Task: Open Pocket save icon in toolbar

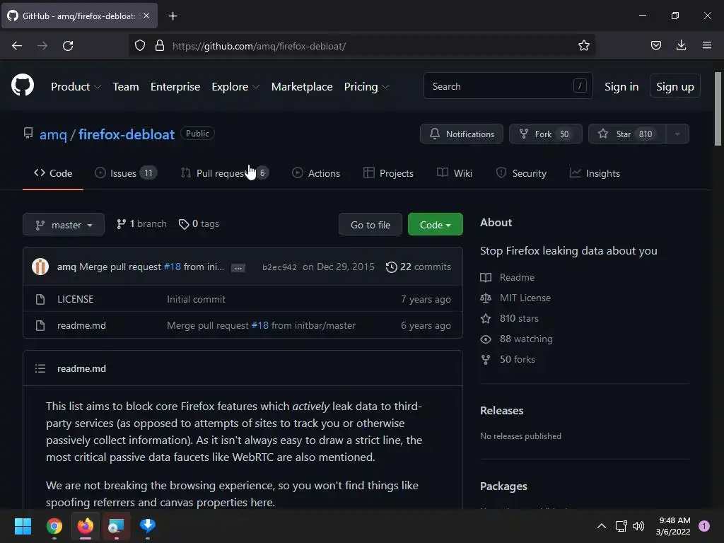Action: click(x=655, y=45)
